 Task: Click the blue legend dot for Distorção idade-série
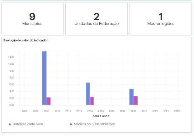pos(10,124)
